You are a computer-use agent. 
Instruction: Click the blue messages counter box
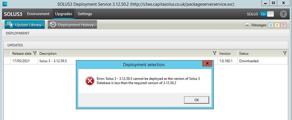[271, 25]
